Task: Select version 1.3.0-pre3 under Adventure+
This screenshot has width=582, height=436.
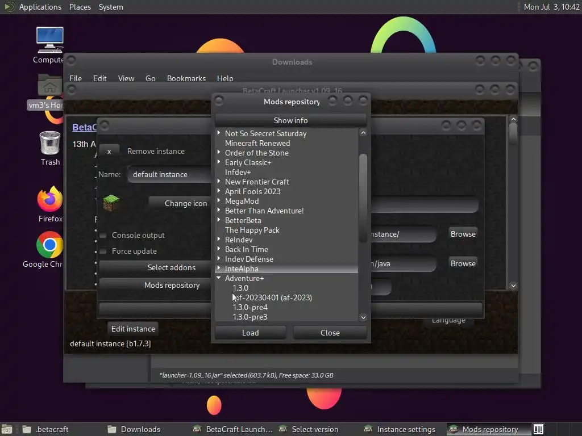Action: [x=250, y=317]
